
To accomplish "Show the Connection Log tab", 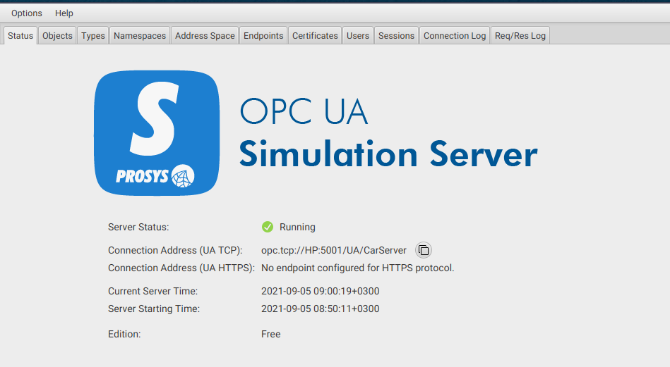I will coord(455,36).
